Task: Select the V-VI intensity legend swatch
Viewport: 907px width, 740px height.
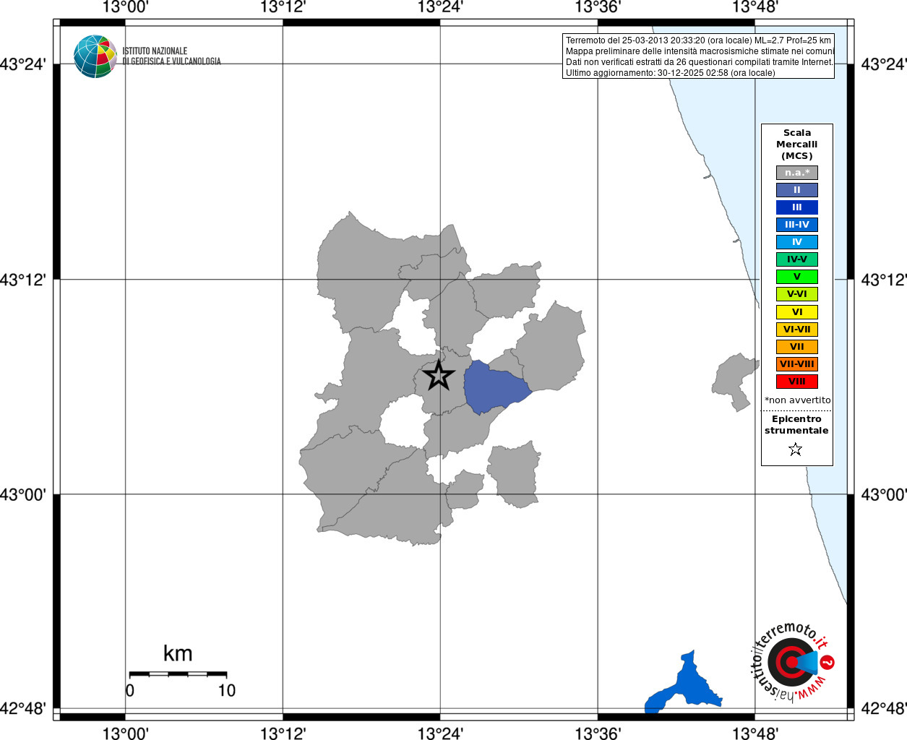Action: (797, 294)
